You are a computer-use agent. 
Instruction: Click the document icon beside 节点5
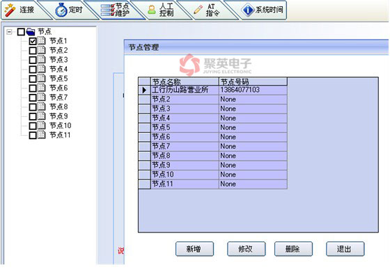pyautogui.click(x=42, y=79)
